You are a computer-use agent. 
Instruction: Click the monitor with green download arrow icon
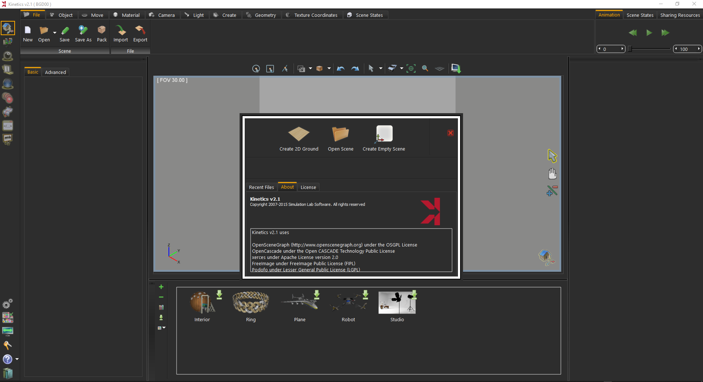click(x=456, y=68)
